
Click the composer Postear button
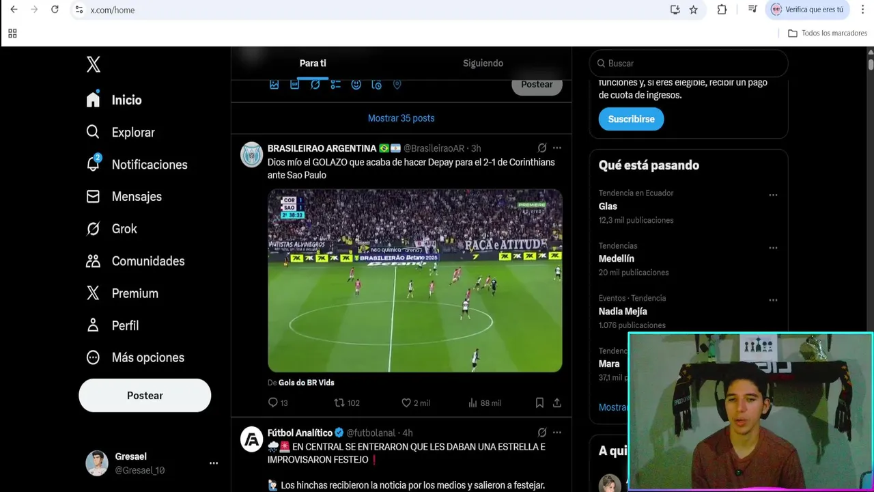pyautogui.click(x=537, y=84)
